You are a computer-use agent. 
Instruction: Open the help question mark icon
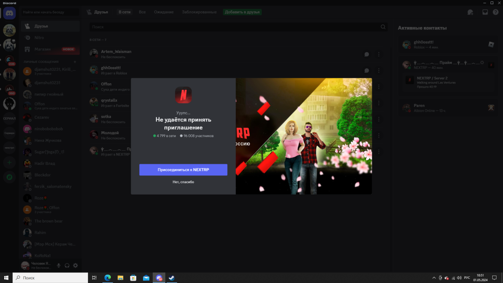pyautogui.click(x=496, y=12)
